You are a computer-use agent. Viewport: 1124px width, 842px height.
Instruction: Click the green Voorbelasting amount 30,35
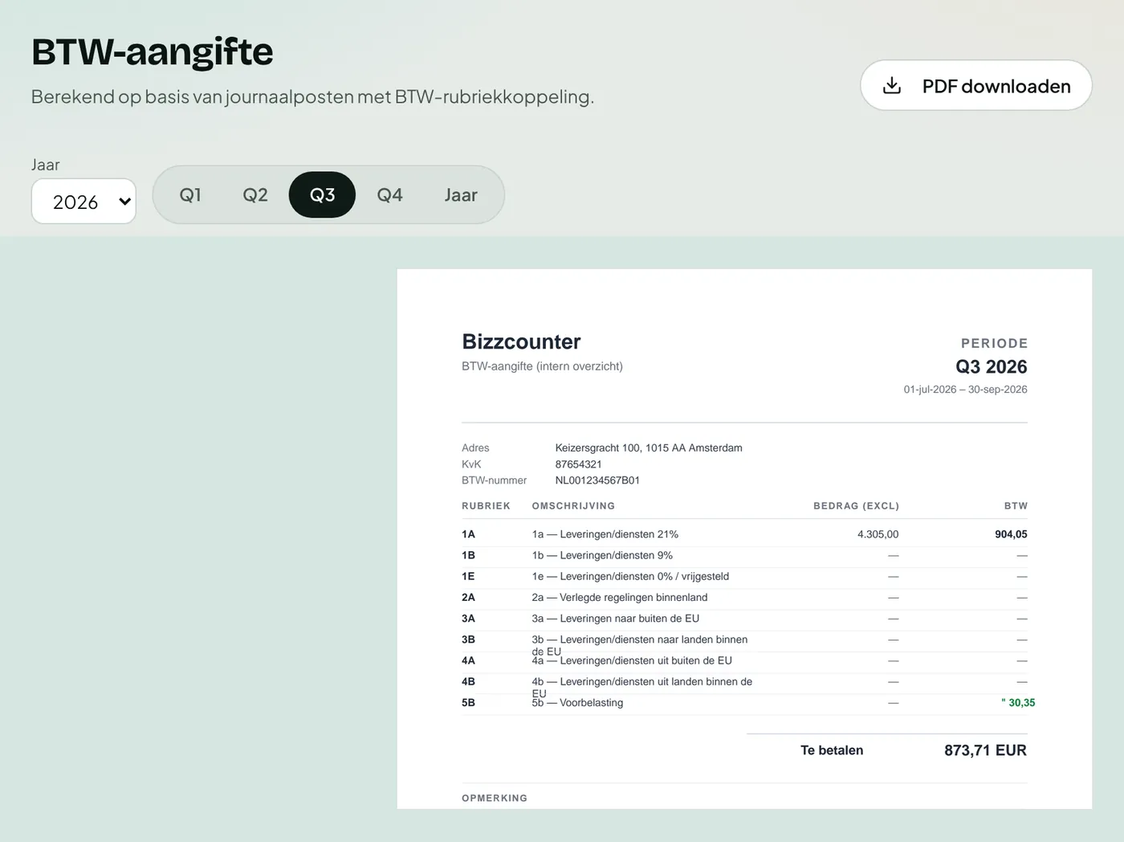(1018, 702)
